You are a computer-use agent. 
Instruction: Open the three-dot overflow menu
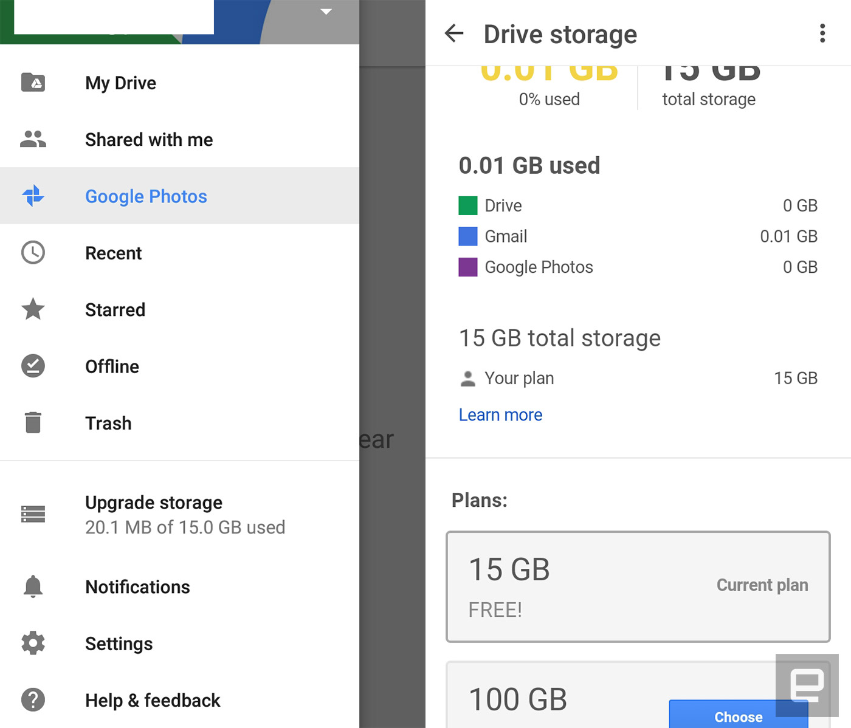click(822, 33)
